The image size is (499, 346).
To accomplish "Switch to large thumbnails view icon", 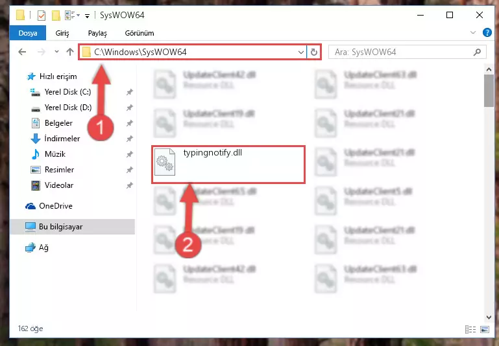I will click(x=485, y=329).
